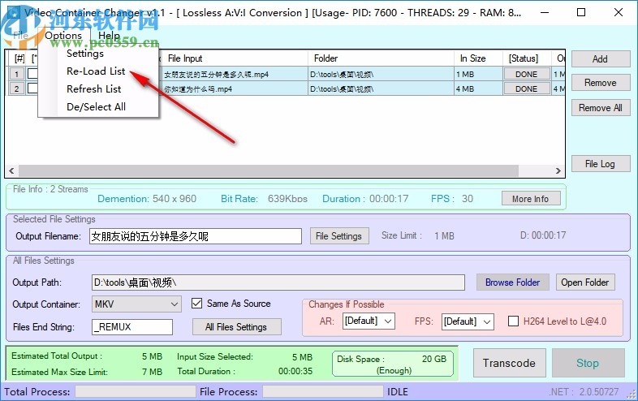Click the Stop button
Image resolution: width=638 pixels, height=401 pixels.
(588, 363)
